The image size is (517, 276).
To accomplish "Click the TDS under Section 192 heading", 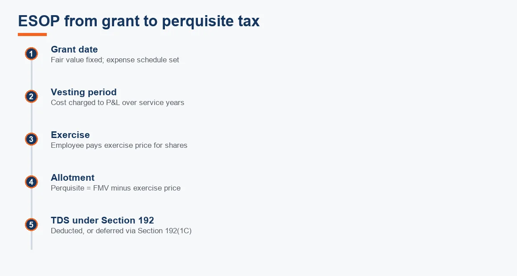I will point(102,220).
